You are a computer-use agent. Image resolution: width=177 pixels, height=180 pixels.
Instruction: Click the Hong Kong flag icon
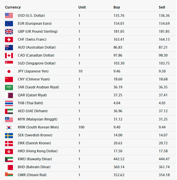point(9,151)
